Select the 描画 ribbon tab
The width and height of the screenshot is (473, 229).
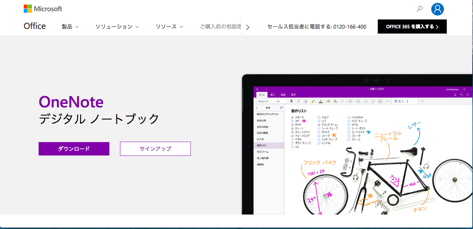click(x=283, y=95)
